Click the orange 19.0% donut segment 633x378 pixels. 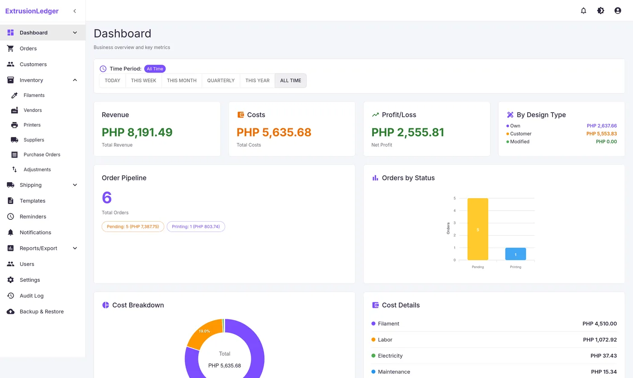point(204,334)
